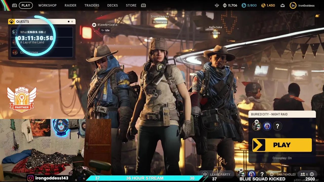Click the LB bumper icon
Screen dimensions: 324x182
point(14,5)
